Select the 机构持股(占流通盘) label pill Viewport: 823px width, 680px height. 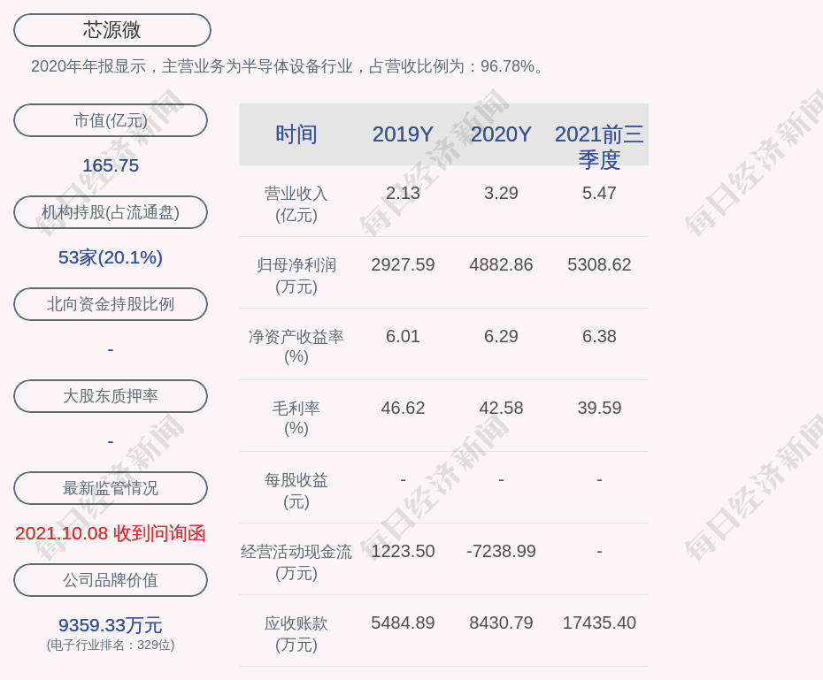(x=111, y=212)
